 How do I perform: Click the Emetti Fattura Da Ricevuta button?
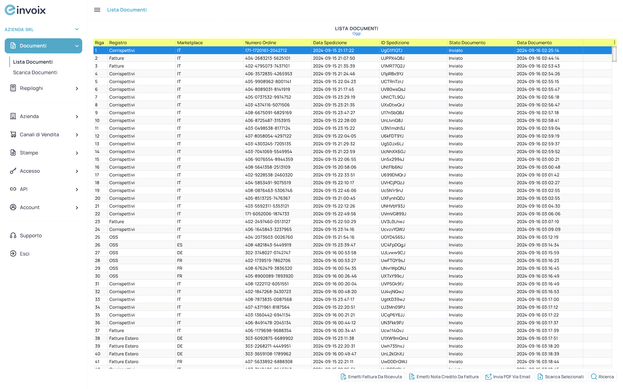pos(371,377)
